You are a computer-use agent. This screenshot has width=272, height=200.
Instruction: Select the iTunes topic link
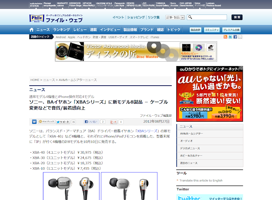coord(155,37)
